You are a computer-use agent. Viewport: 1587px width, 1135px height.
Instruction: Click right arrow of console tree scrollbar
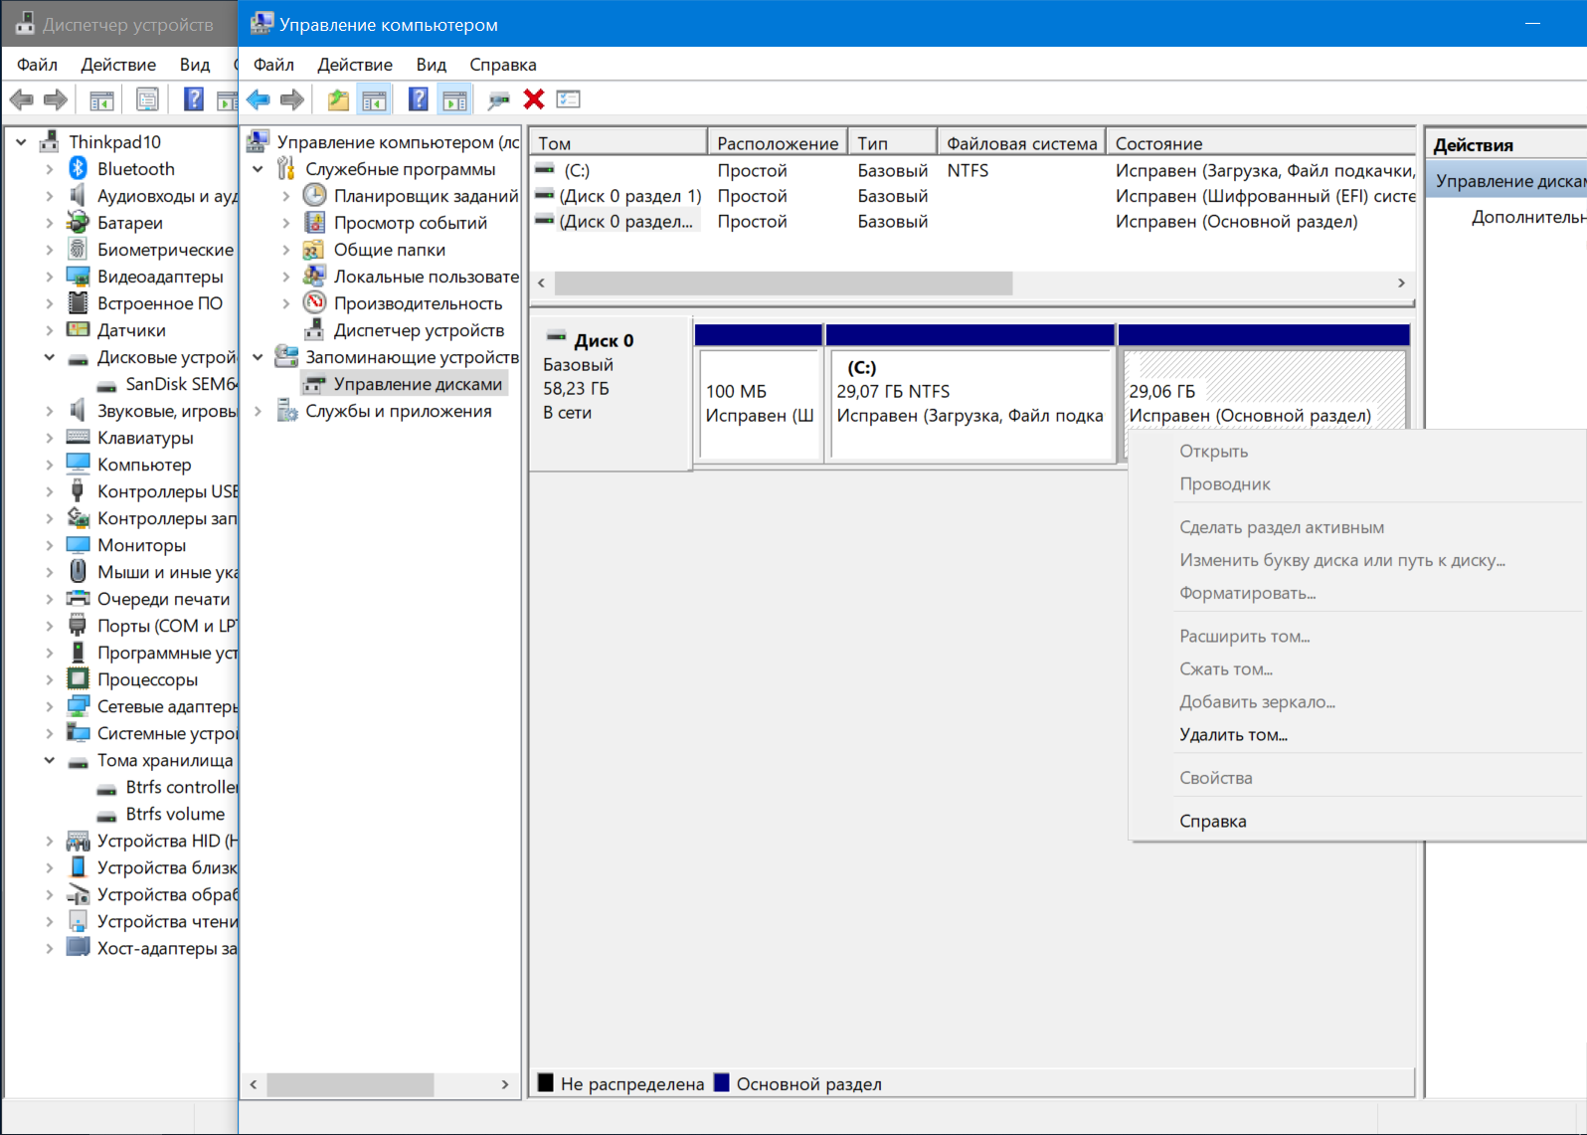coord(505,1084)
